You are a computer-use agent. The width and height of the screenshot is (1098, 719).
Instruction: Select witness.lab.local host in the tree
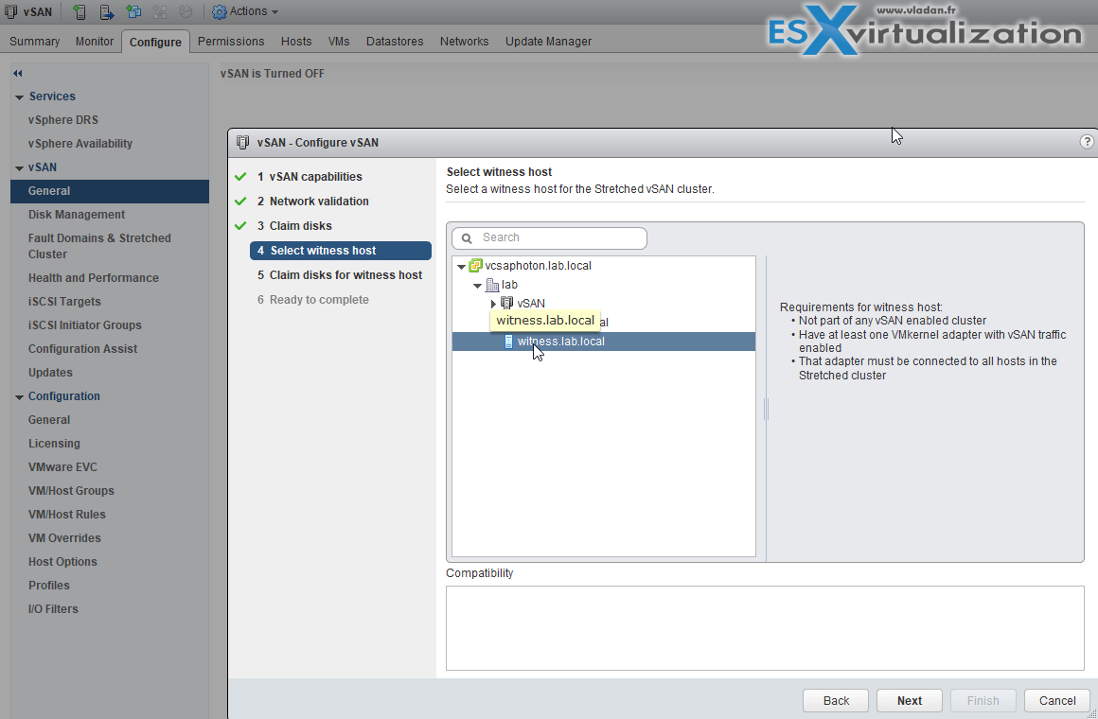(x=604, y=341)
